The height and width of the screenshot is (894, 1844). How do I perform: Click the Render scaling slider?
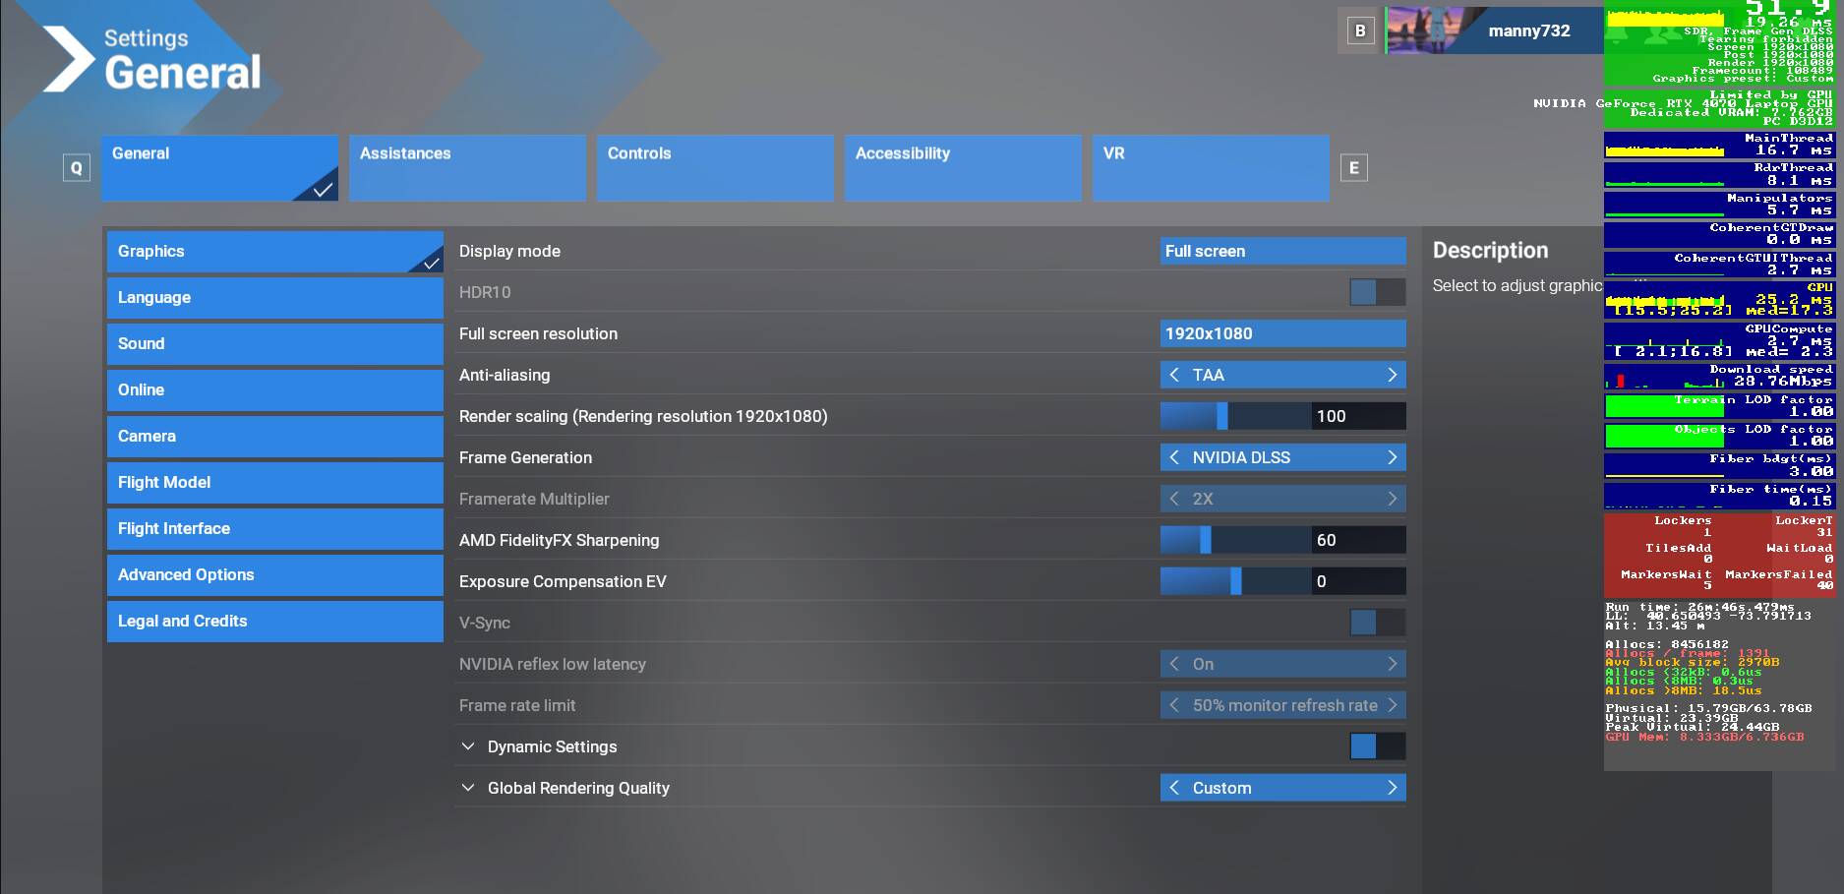(x=1235, y=416)
